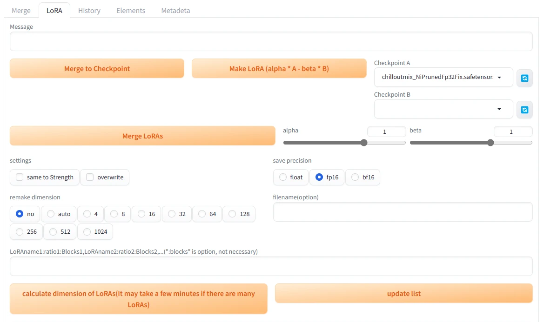Click the alpha slider handle
Viewport: 544px width, 322px height.
[364, 143]
